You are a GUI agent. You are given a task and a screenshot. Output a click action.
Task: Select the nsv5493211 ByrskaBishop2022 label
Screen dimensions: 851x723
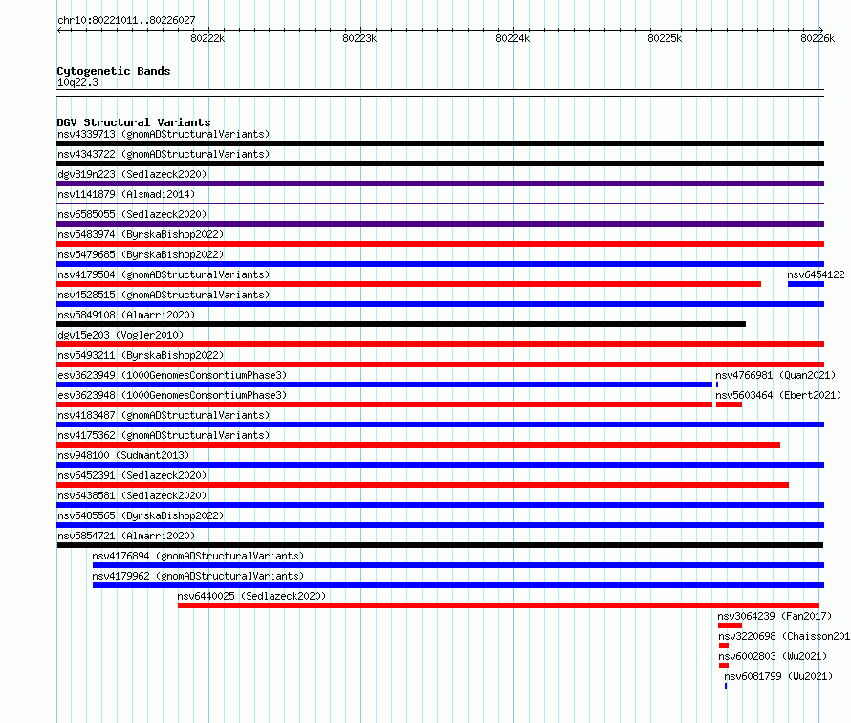coord(141,355)
